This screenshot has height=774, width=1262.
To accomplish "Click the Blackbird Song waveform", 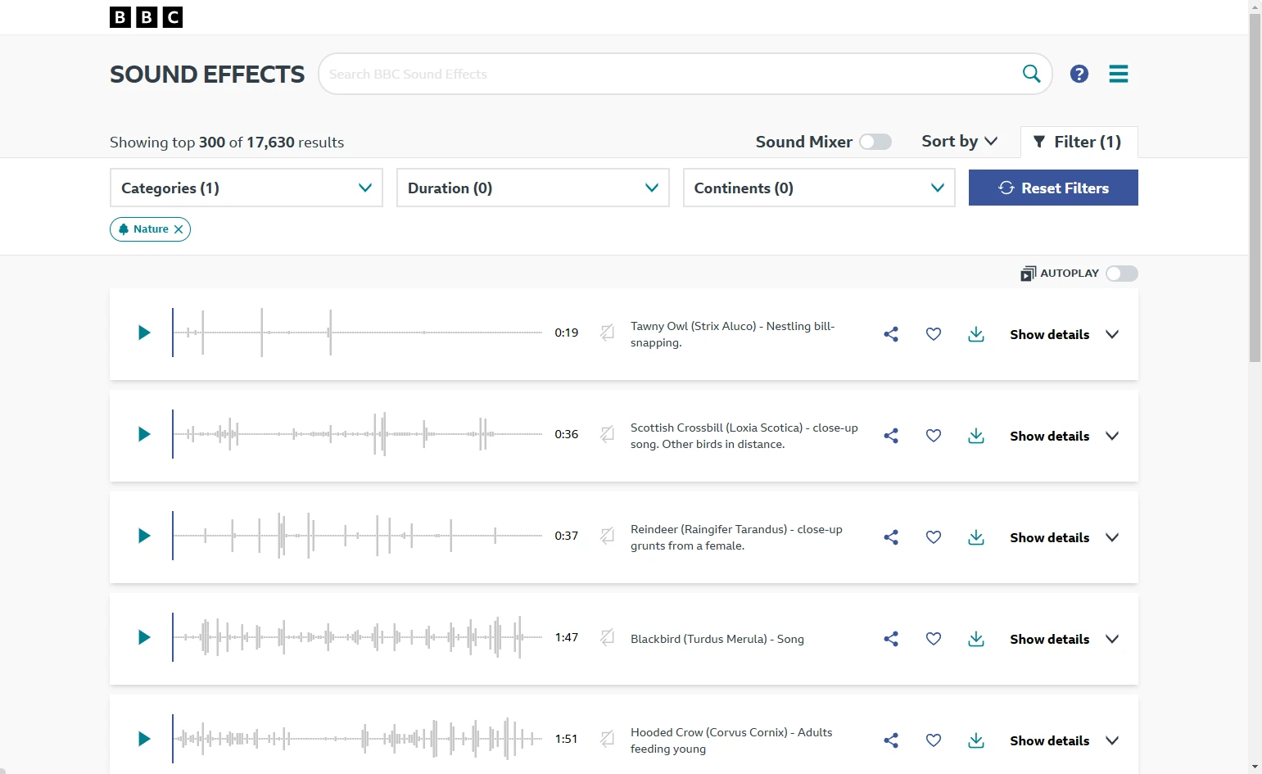I will [x=357, y=637].
